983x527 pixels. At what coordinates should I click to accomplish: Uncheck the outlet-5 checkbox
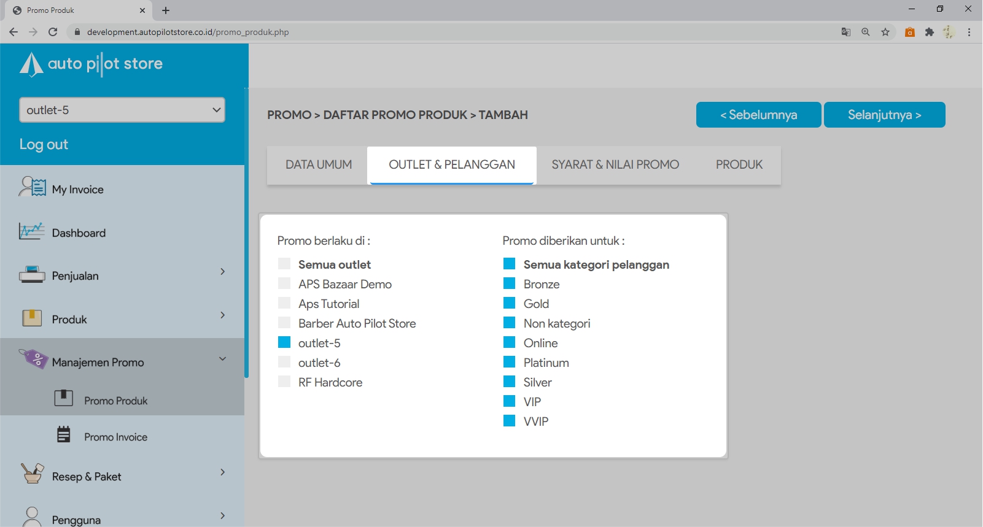click(x=284, y=342)
